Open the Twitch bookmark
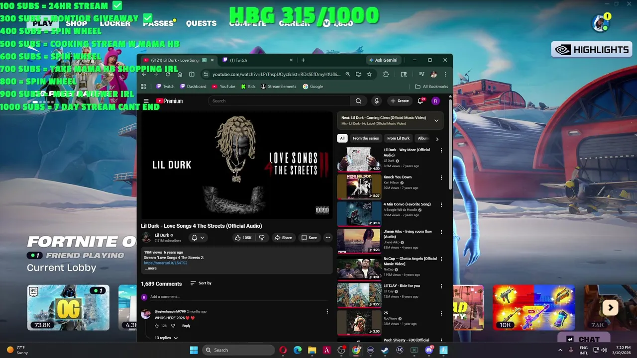This screenshot has width=637, height=358. (x=165, y=87)
